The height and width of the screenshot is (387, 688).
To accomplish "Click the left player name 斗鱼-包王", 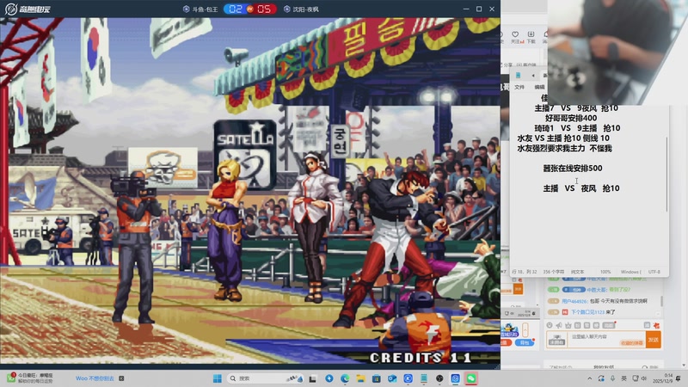I will pyautogui.click(x=205, y=9).
